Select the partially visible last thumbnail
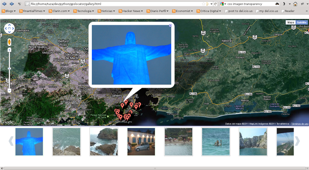 click(285, 142)
